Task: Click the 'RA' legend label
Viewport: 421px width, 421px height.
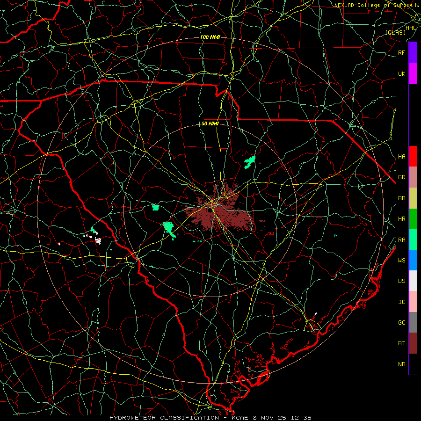Action: point(401,240)
